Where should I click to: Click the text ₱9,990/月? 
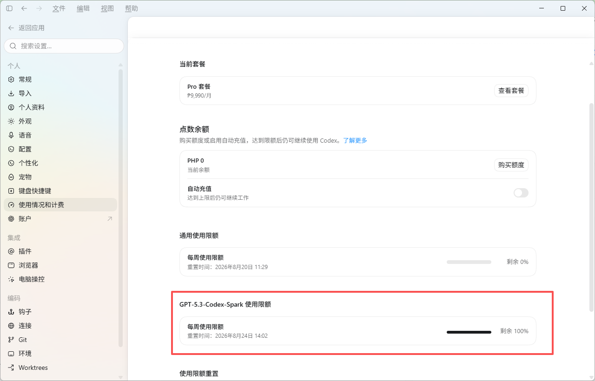coord(199,96)
